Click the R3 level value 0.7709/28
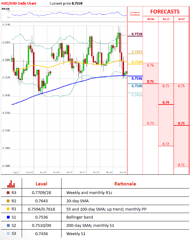This screenshot has height=240, width=191. (41, 192)
